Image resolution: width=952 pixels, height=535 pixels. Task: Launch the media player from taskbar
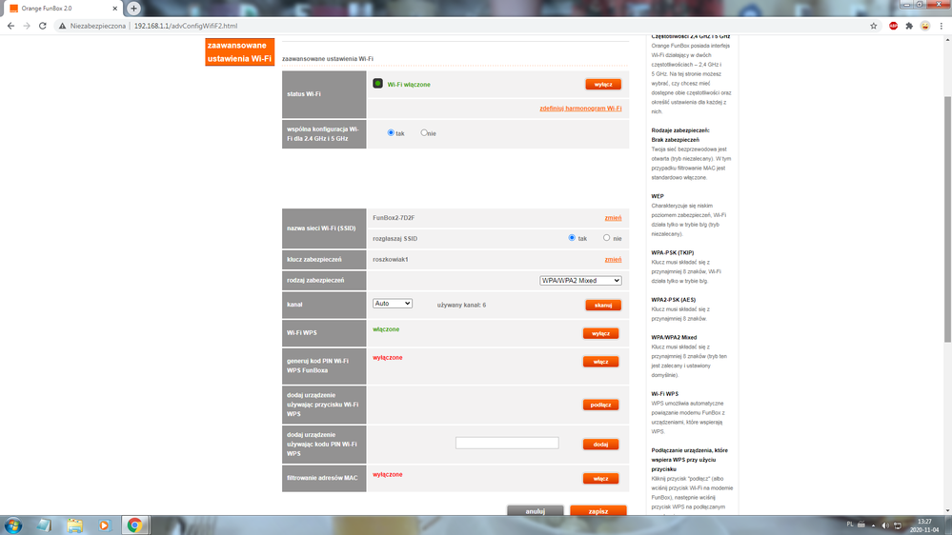104,525
